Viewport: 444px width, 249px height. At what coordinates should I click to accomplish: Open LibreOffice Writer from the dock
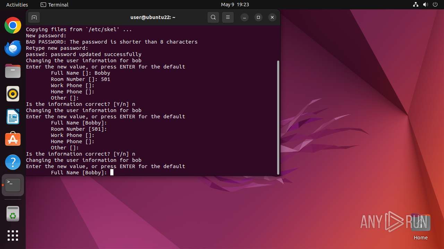[13, 117]
